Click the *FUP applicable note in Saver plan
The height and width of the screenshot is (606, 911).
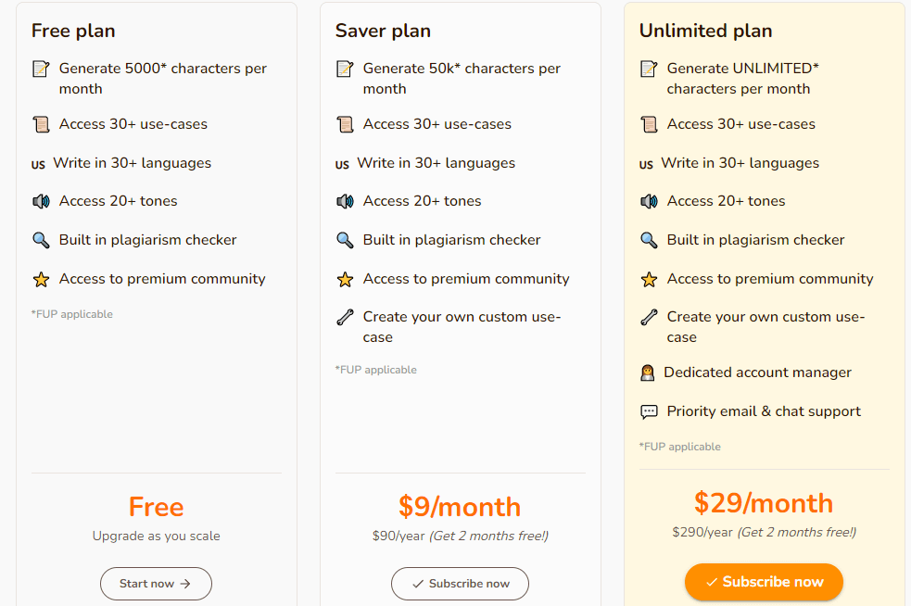[376, 370]
